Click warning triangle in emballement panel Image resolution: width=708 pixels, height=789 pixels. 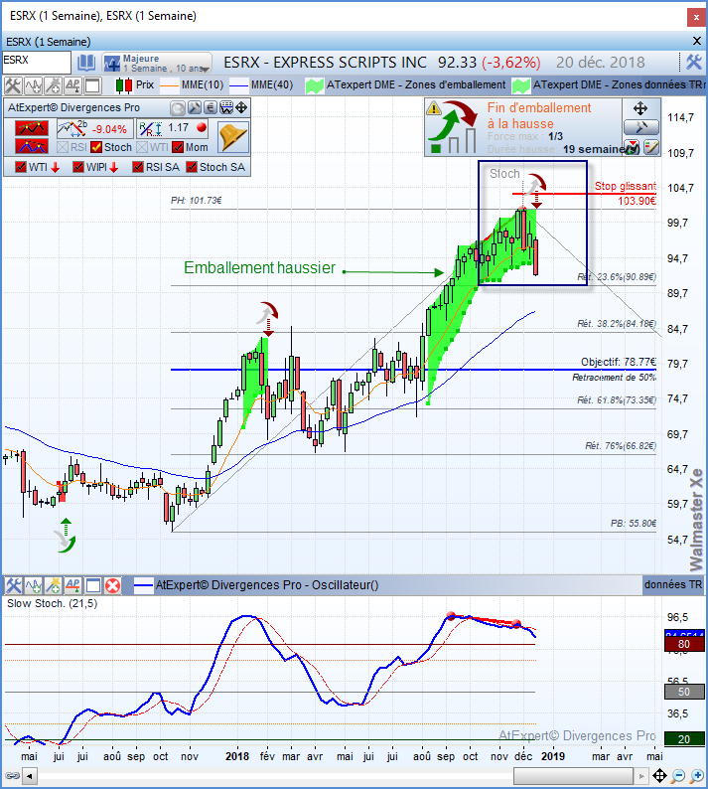click(434, 108)
